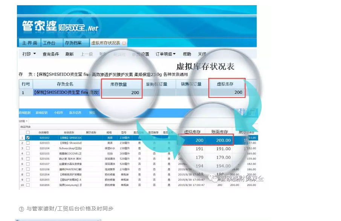Image resolution: width=341 pixels, height=221 pixels.
Task: Switch to the 工作台 tab
Action: pyautogui.click(x=52, y=43)
